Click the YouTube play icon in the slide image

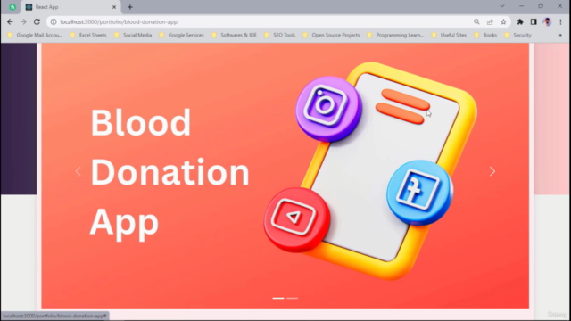[x=296, y=219]
